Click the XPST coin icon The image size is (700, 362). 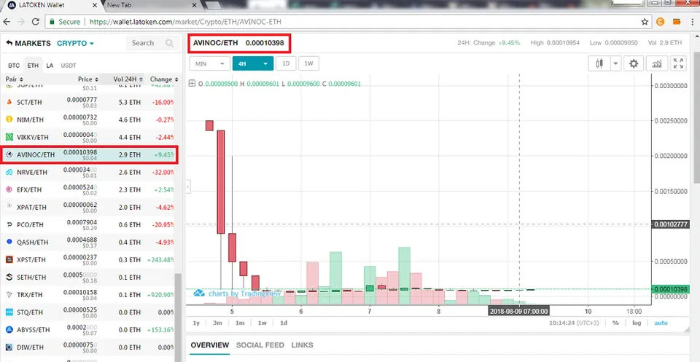tap(9, 259)
